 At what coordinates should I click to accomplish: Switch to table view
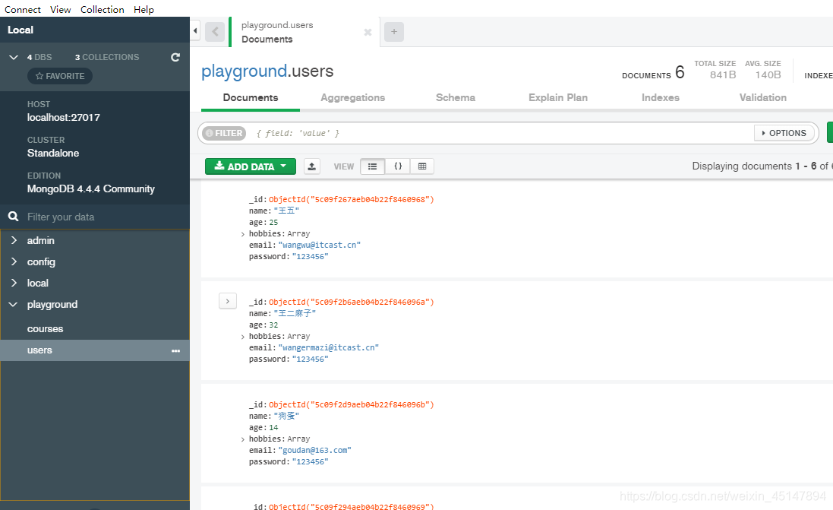pyautogui.click(x=421, y=166)
